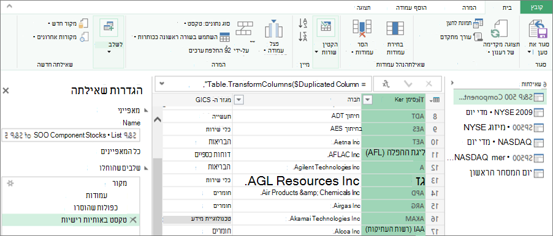Switch to the המרה Transform tab
The width and height of the screenshot is (553, 236).
point(469,7)
